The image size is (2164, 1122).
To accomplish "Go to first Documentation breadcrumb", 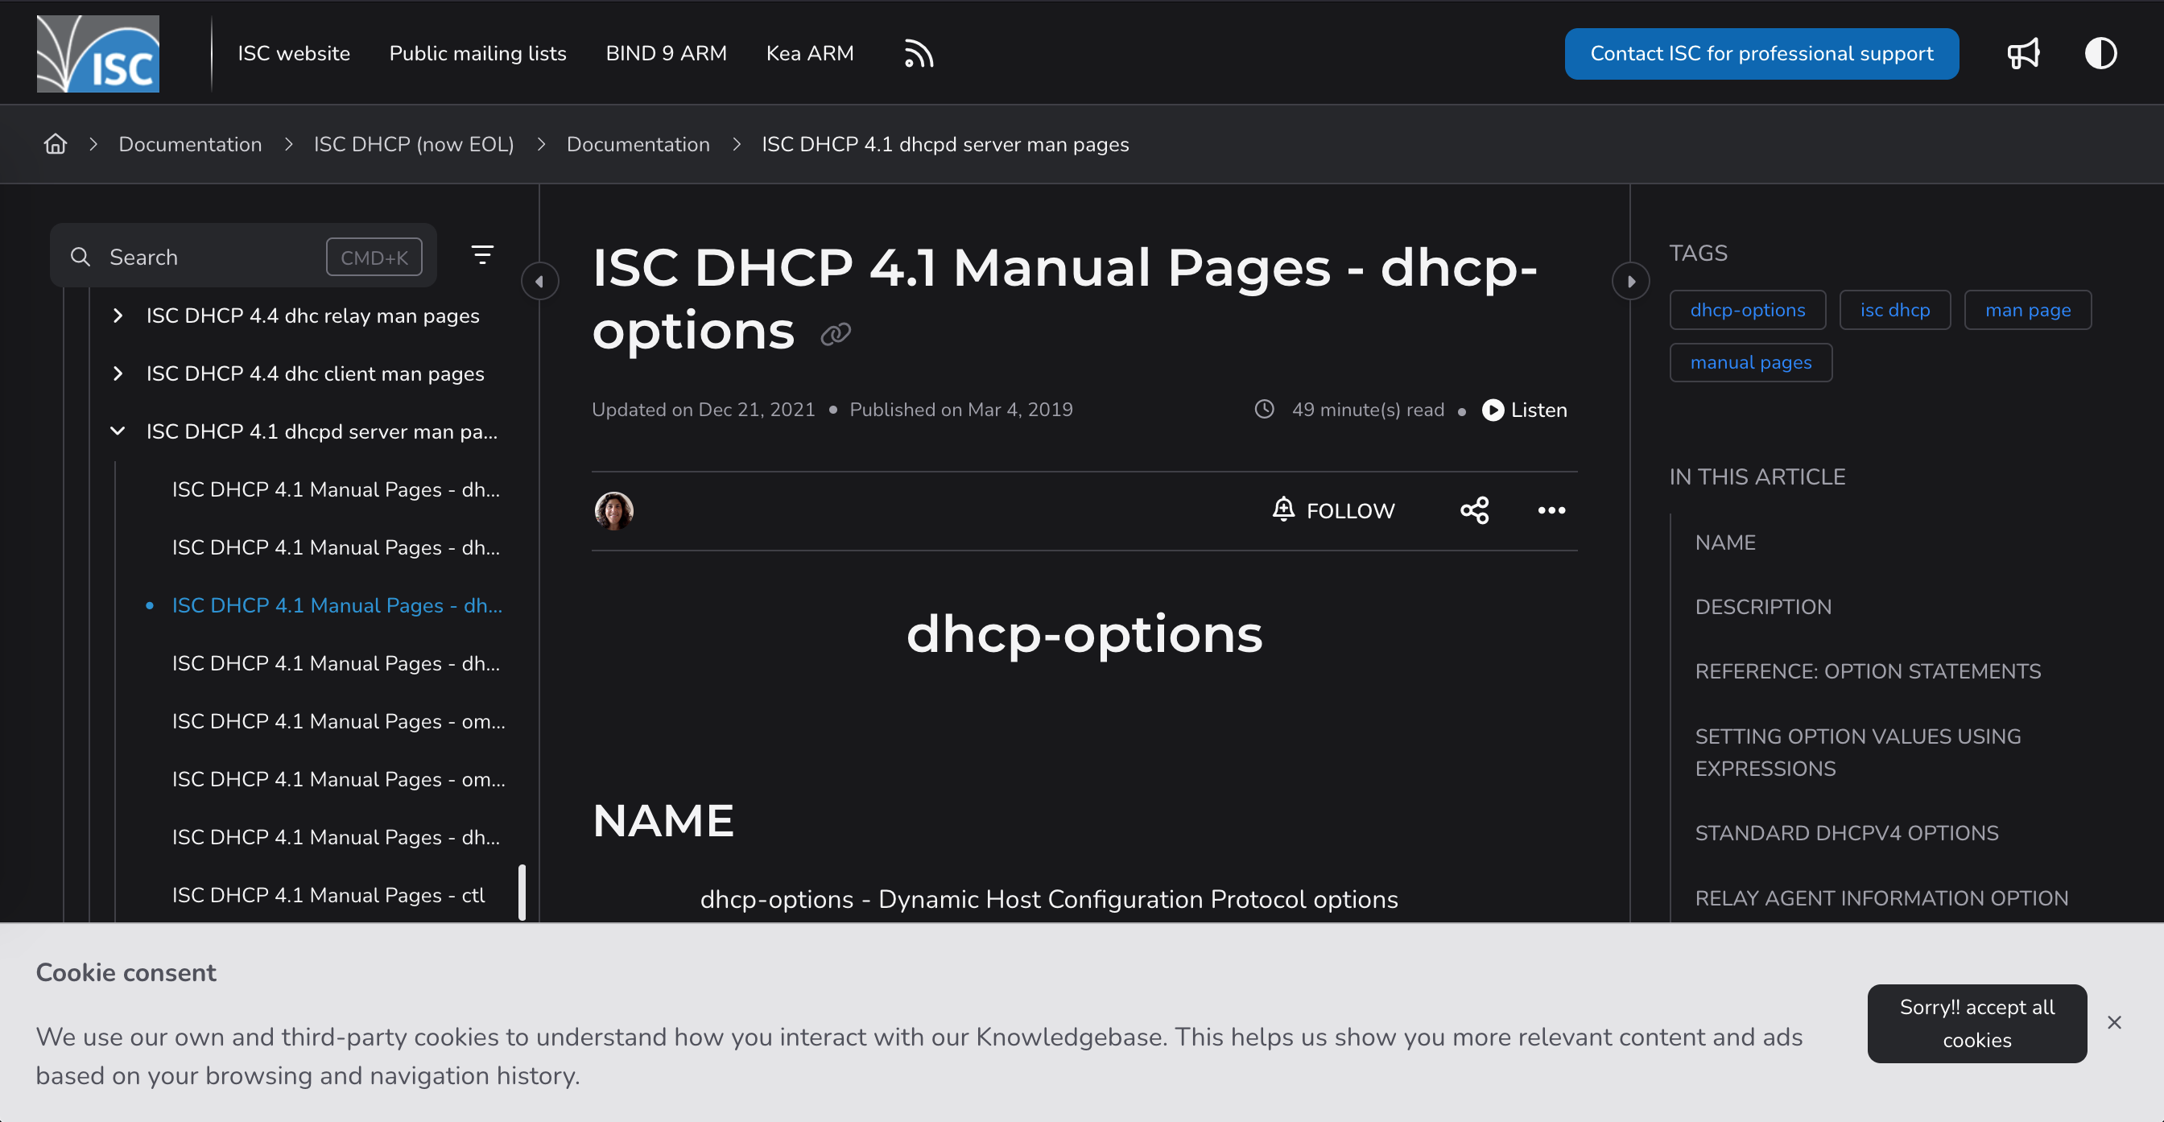I will click(x=190, y=144).
